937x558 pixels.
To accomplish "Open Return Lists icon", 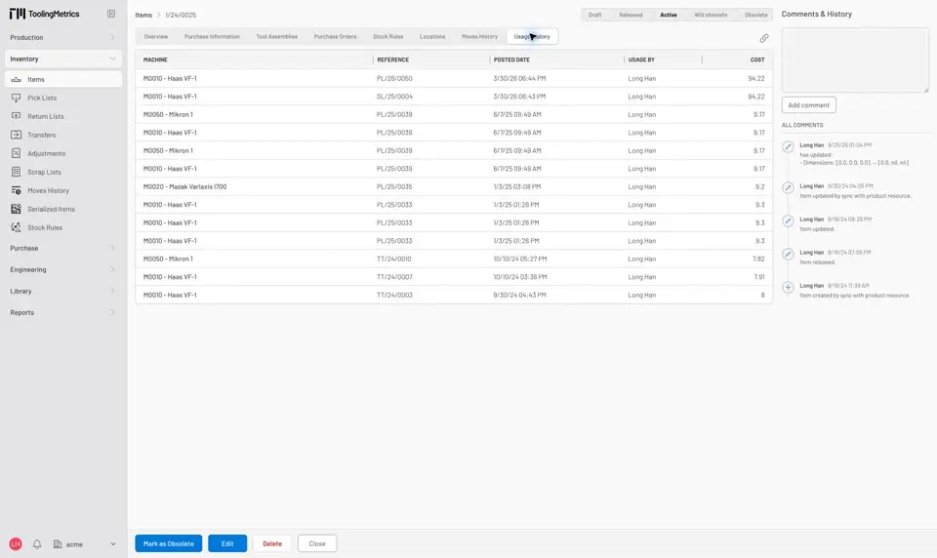I will point(17,116).
